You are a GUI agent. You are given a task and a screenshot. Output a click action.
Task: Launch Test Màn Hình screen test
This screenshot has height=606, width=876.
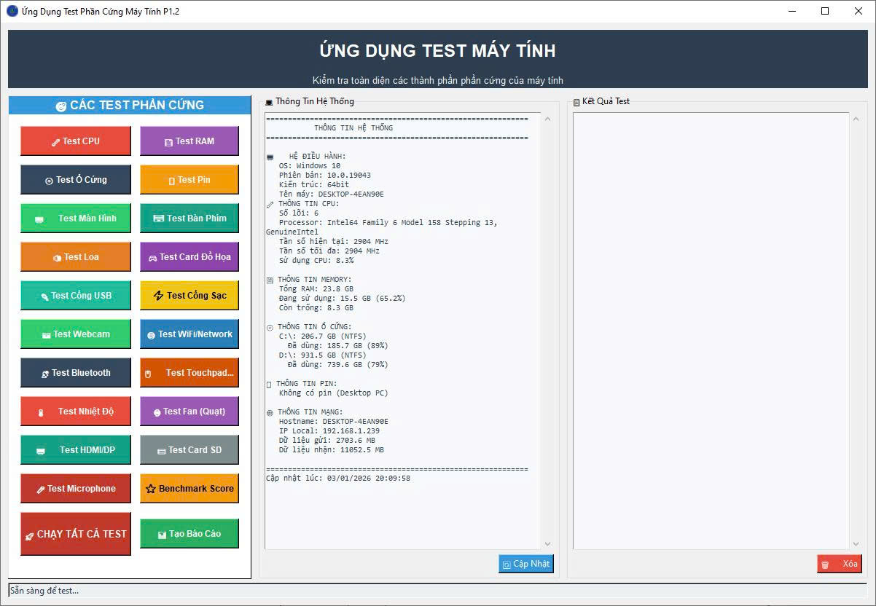coord(76,219)
